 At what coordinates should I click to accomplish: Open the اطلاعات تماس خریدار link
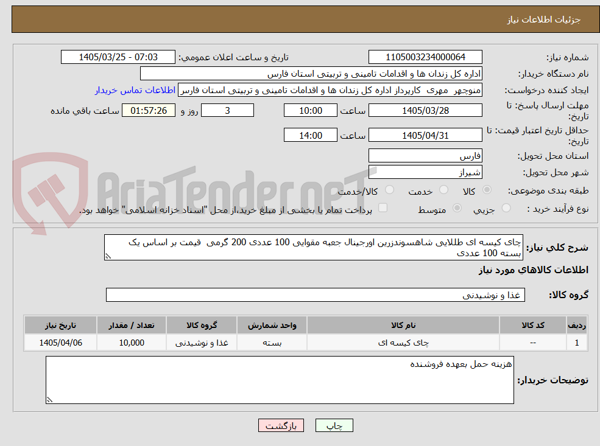coord(135,90)
